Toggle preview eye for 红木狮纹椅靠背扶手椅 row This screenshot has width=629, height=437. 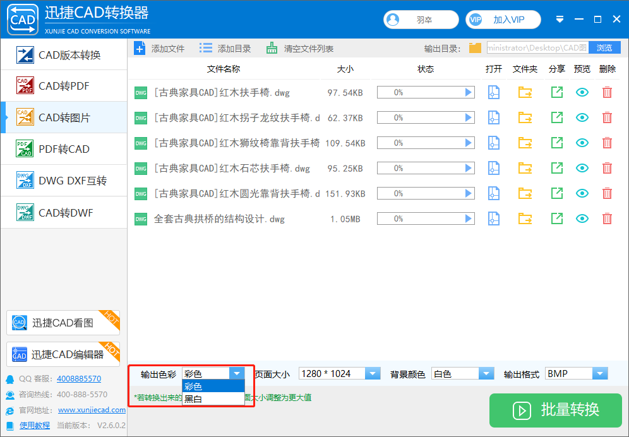(582, 143)
